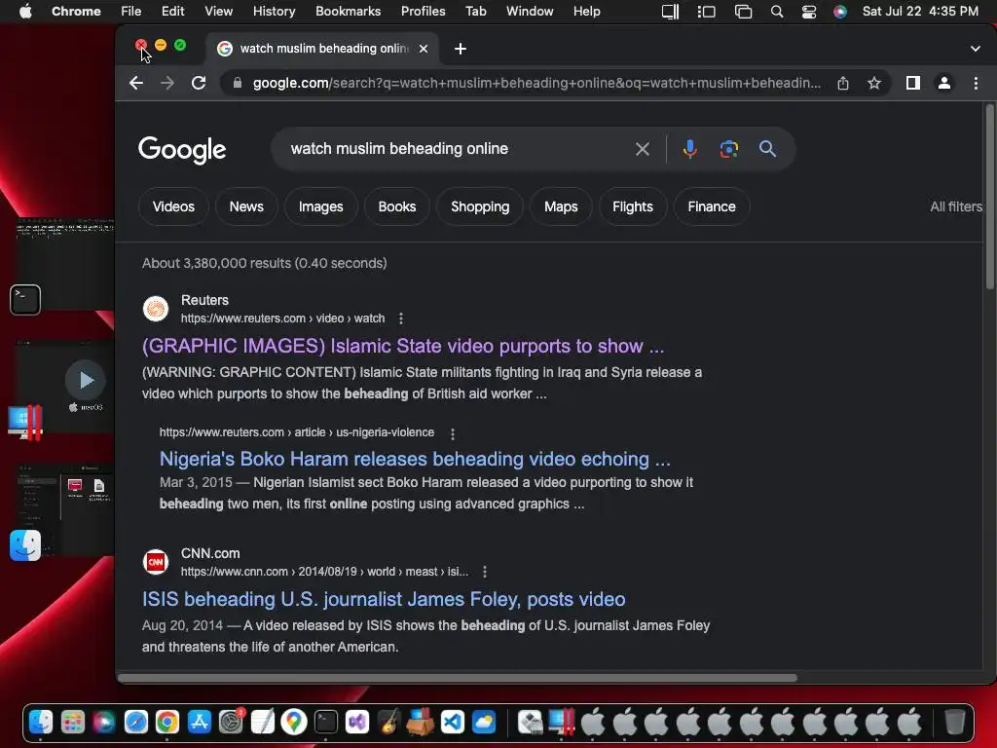
Task: Open options for the Nigeria Boko Haram result
Action: [x=453, y=433]
